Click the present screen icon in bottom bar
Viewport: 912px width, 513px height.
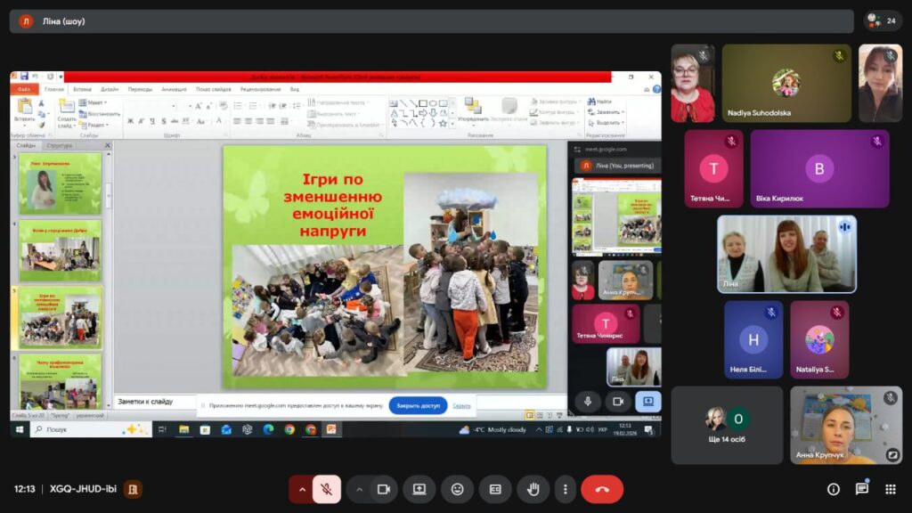(419, 489)
